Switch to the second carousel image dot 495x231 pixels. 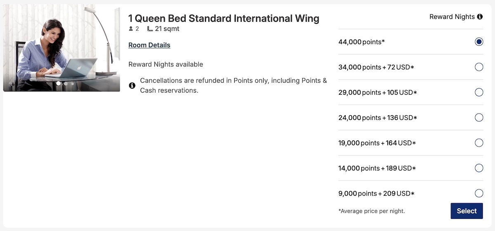click(x=66, y=84)
